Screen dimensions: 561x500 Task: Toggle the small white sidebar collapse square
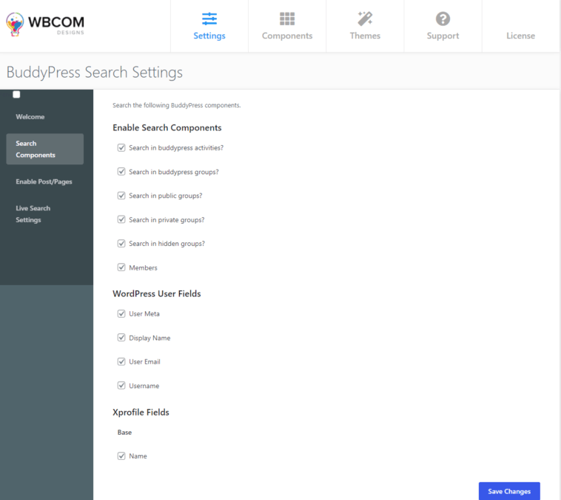(16, 94)
